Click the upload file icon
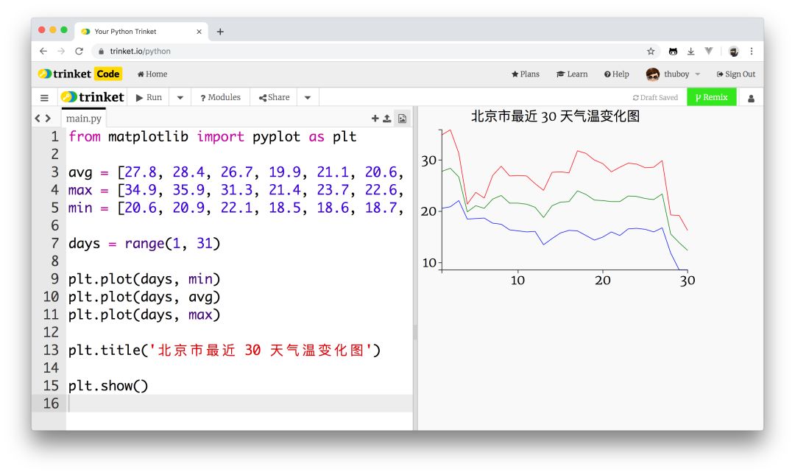Image resolution: width=795 pixels, height=475 pixels. (x=387, y=119)
